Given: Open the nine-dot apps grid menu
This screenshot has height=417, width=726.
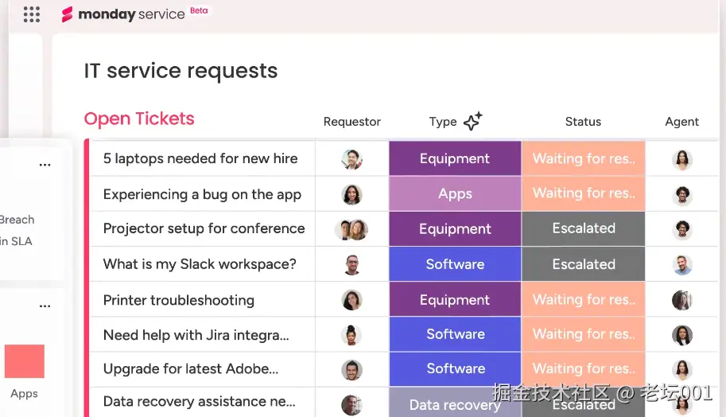Looking at the screenshot, I should tap(32, 14).
